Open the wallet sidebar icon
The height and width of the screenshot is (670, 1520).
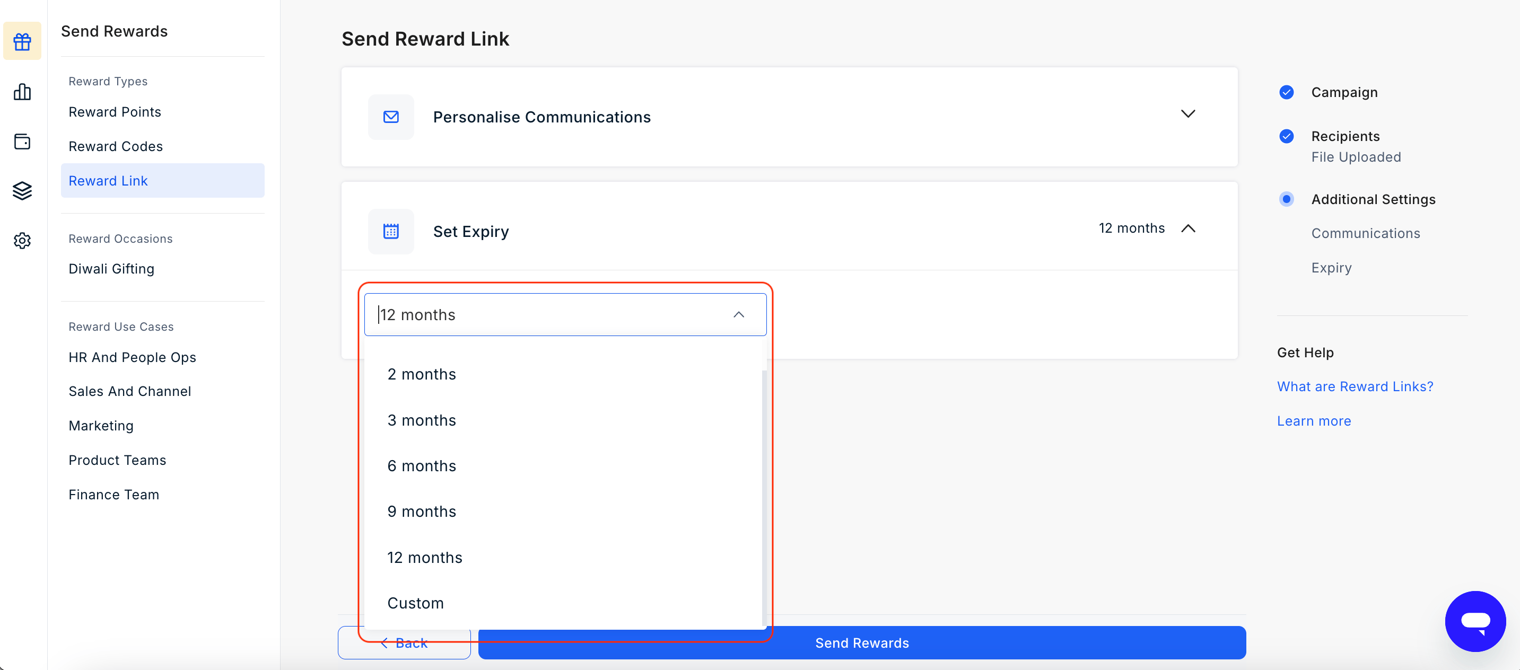[22, 142]
